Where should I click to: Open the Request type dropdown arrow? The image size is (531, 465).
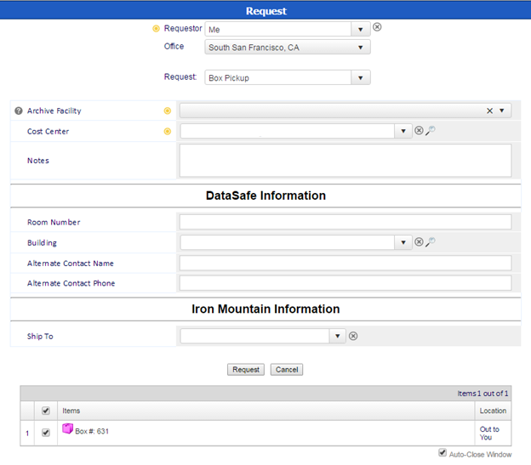(360, 77)
